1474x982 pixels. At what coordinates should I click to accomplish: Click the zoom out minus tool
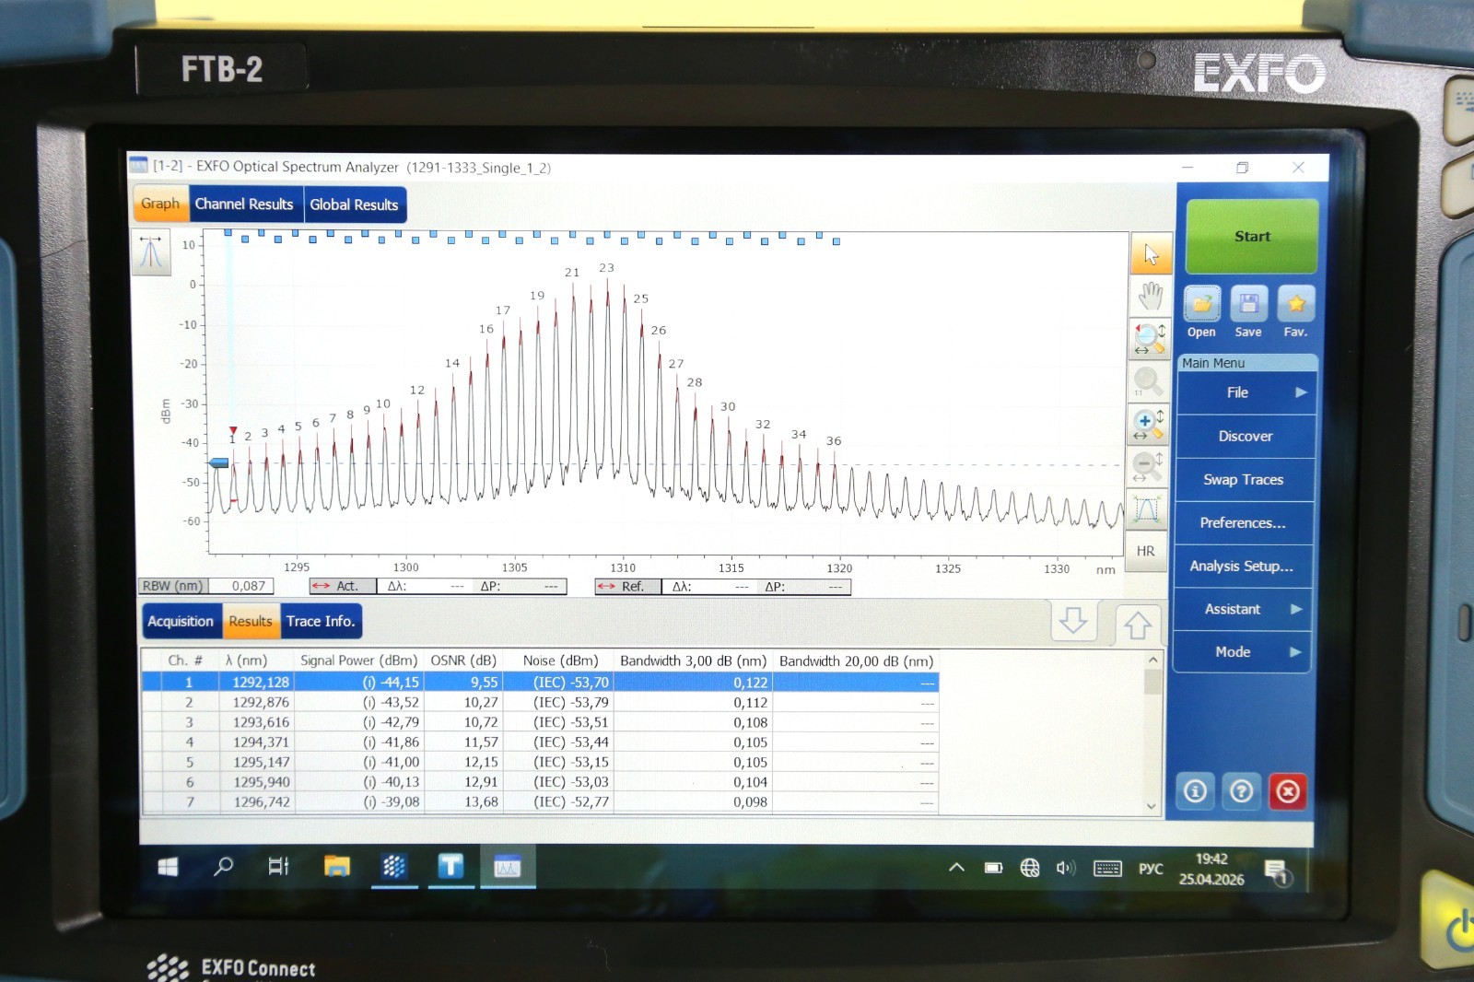point(1147,466)
